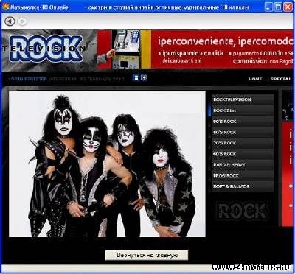This screenshot has height=274, width=295.
Task: Click the back arrow navigation button
Action: [10, 21]
